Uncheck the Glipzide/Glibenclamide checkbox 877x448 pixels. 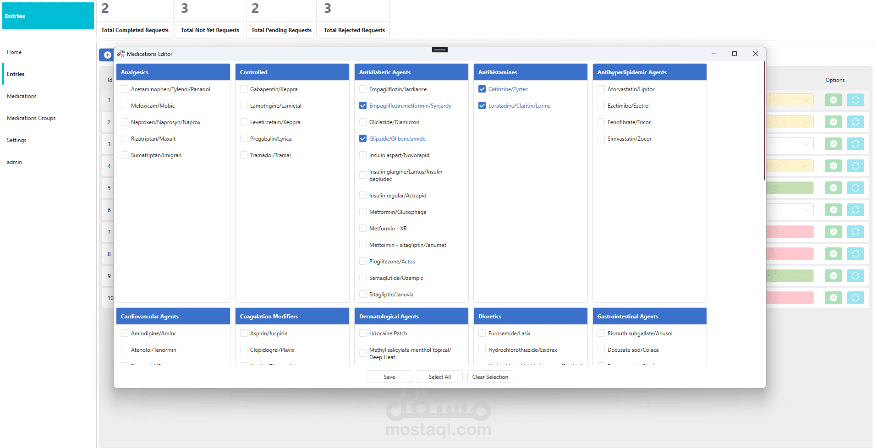point(363,139)
